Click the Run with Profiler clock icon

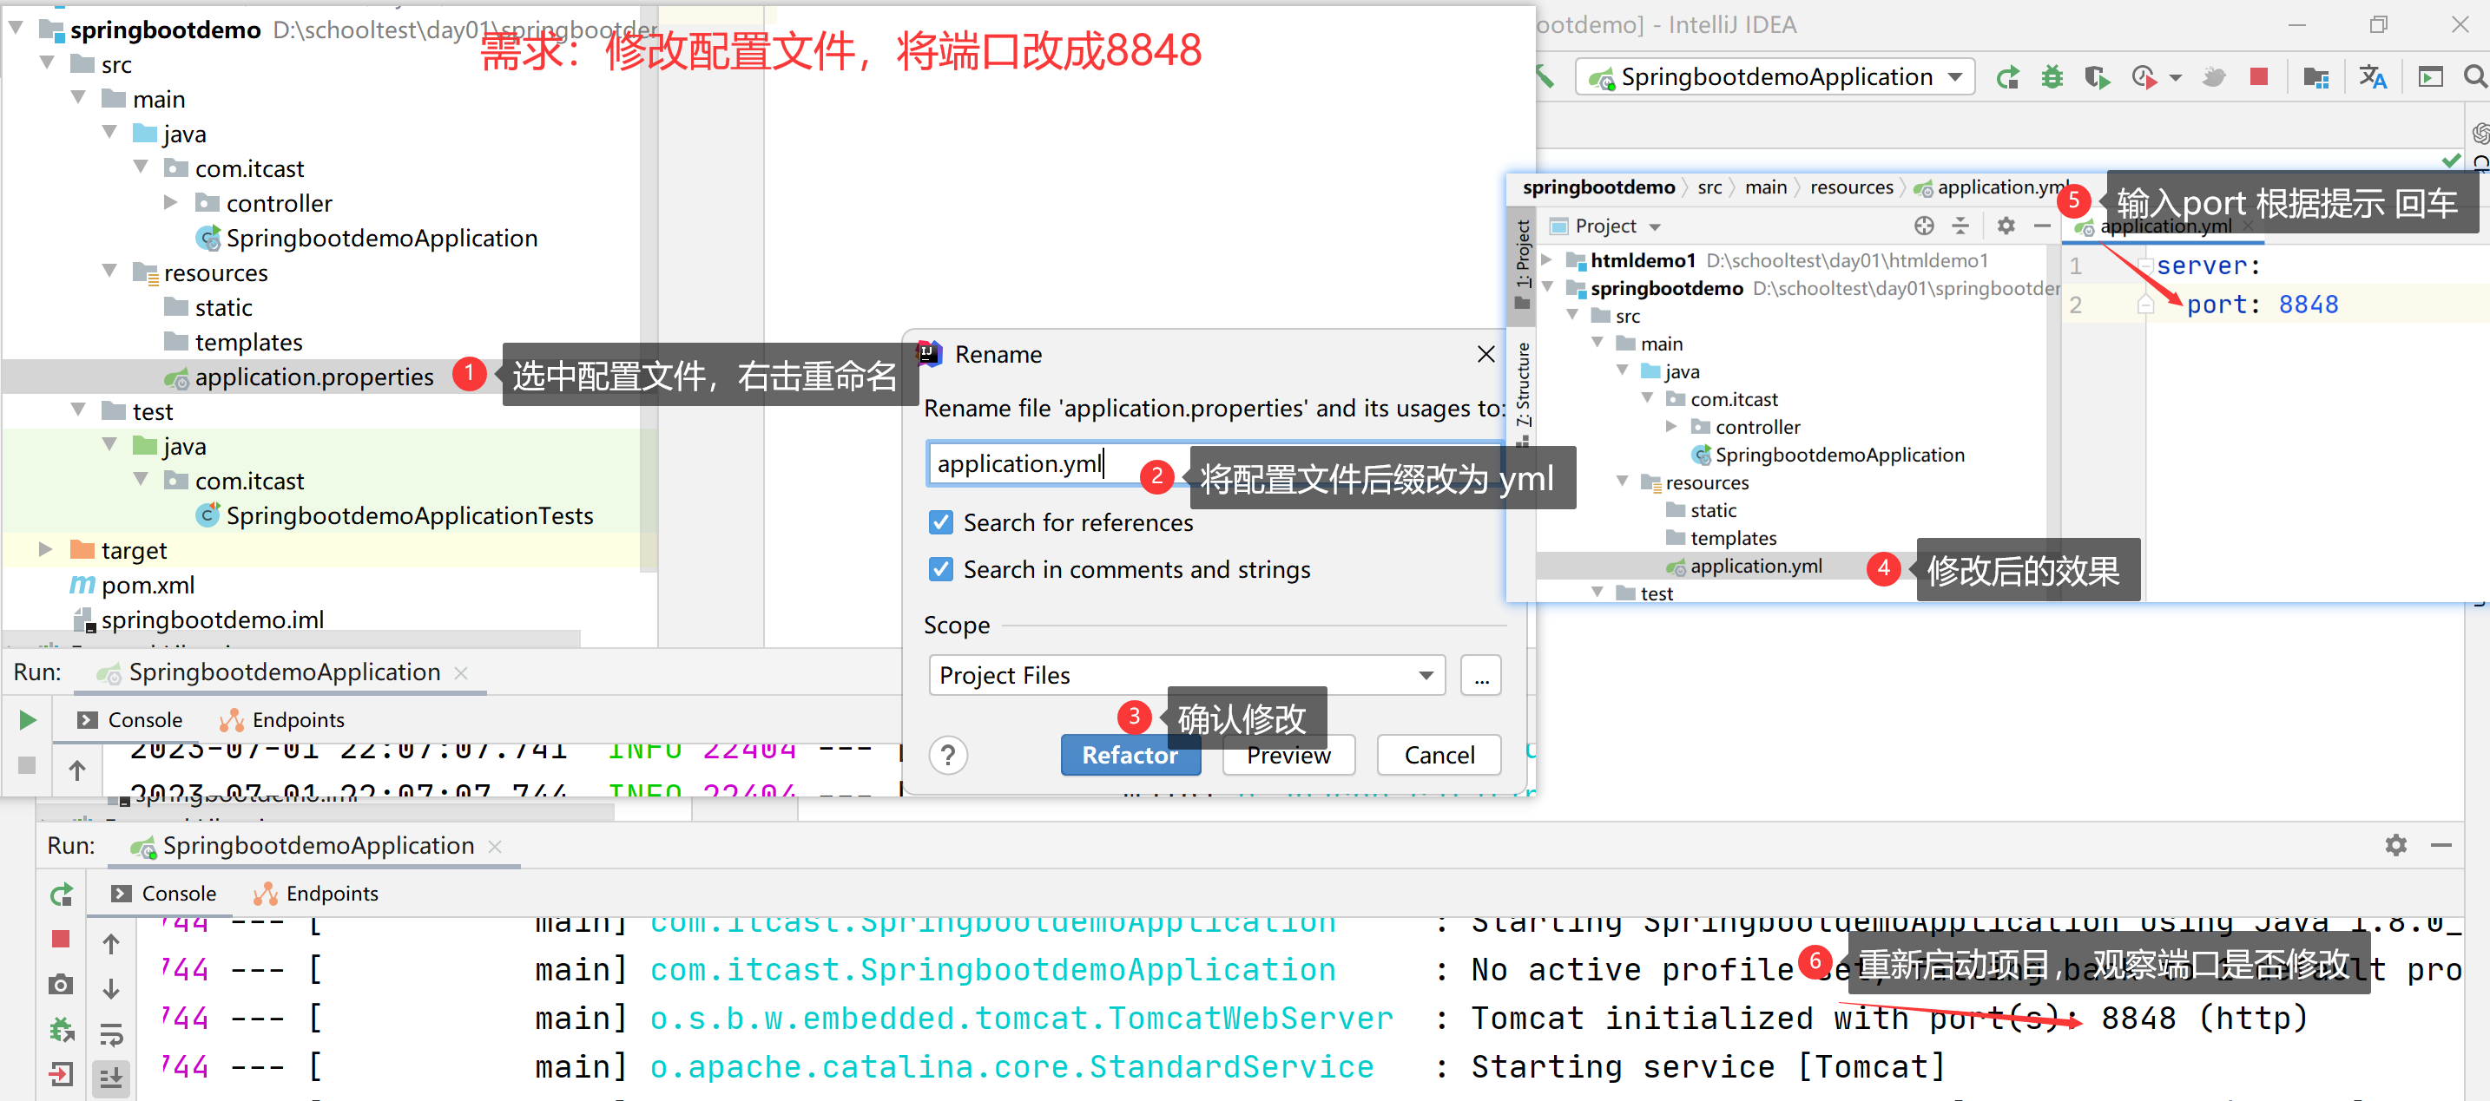click(x=2143, y=77)
